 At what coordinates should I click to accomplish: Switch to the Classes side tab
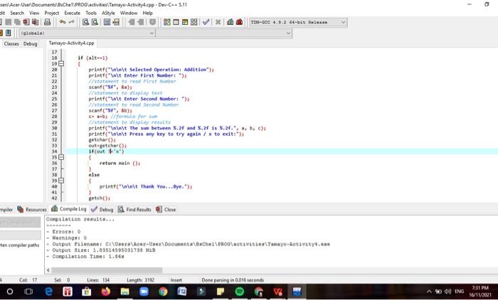[x=11, y=44]
